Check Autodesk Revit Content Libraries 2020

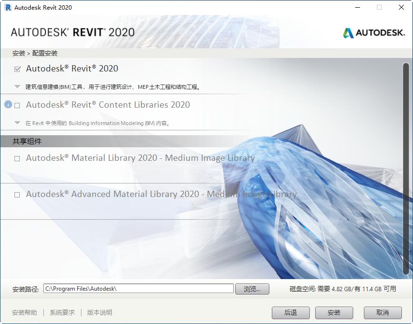tap(18, 105)
